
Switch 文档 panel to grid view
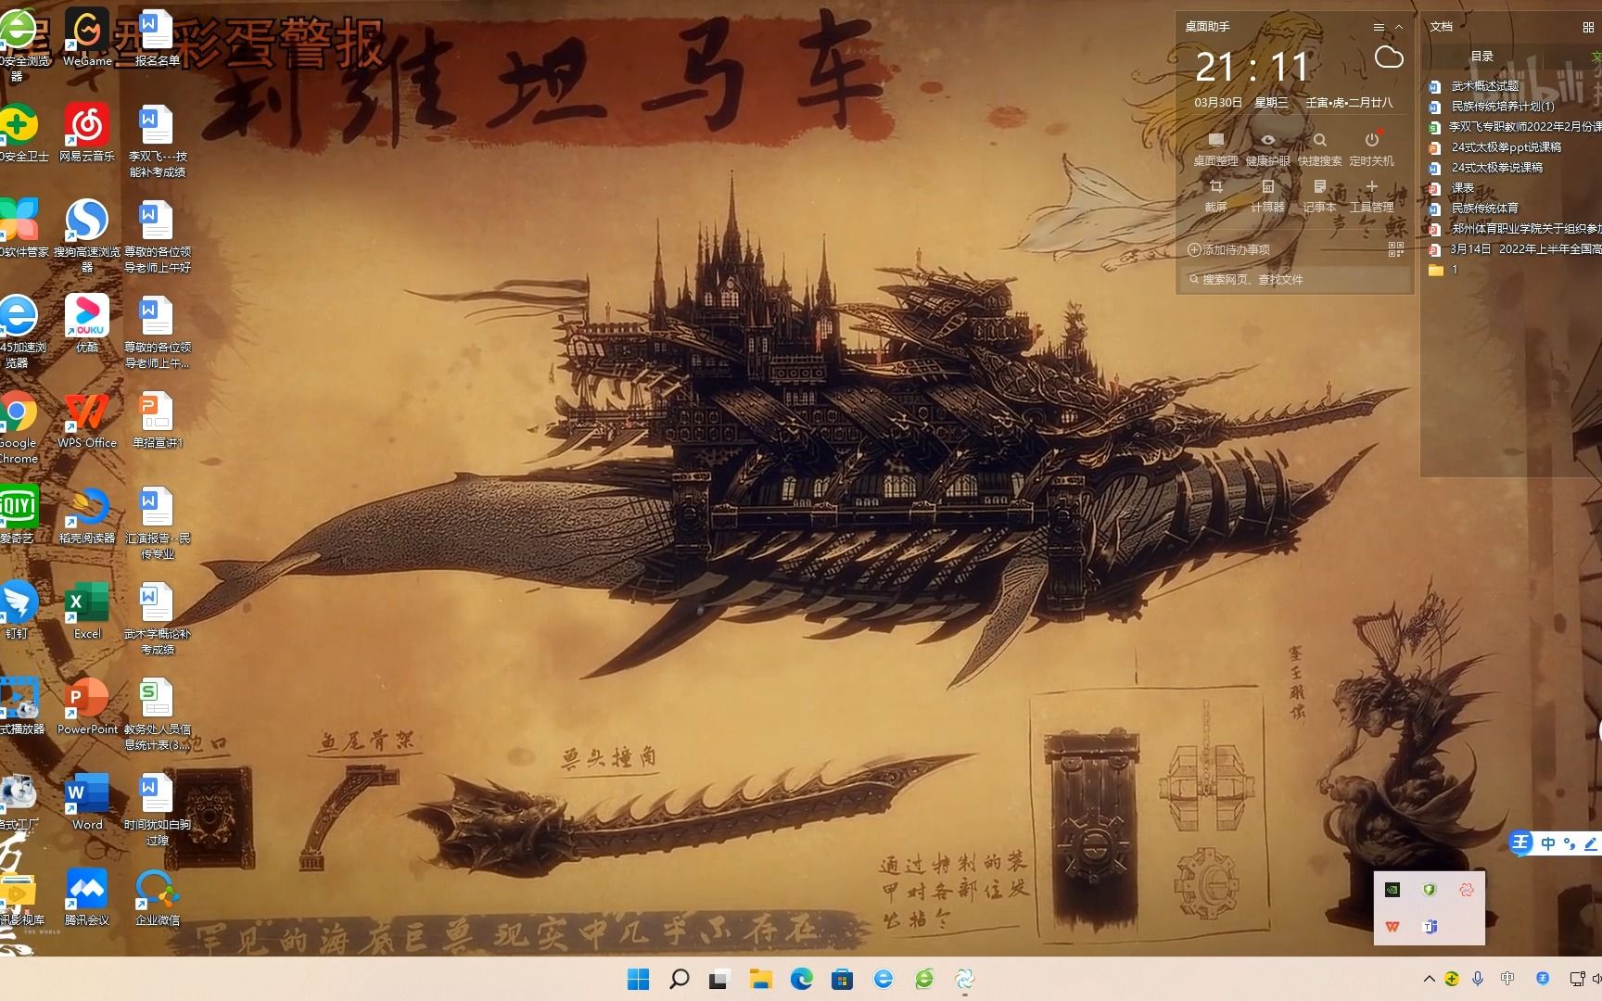point(1588,27)
